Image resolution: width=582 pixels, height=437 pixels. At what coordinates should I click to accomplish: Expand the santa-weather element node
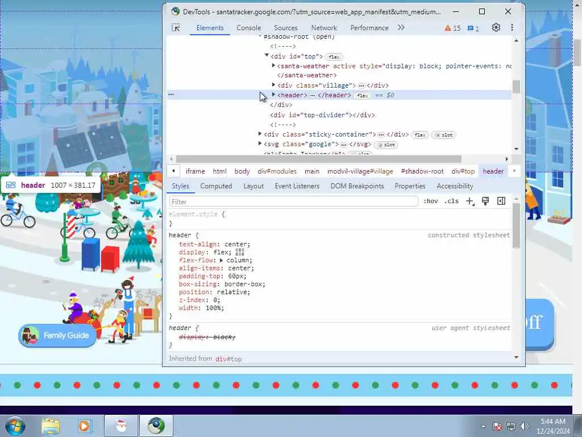point(273,65)
